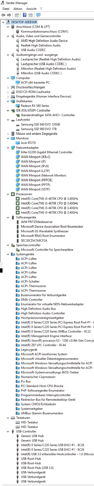Click the console tree show/hide toolbar icon
Image resolution: width=94 pixels, height=486 pixels.
(x=17, y=15)
